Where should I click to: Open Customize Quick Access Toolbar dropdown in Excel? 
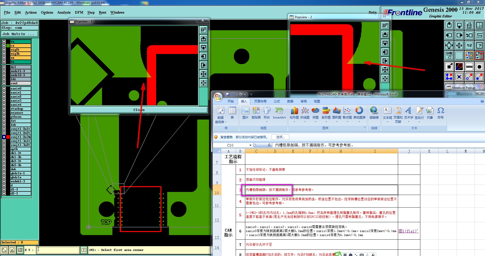pos(251,95)
